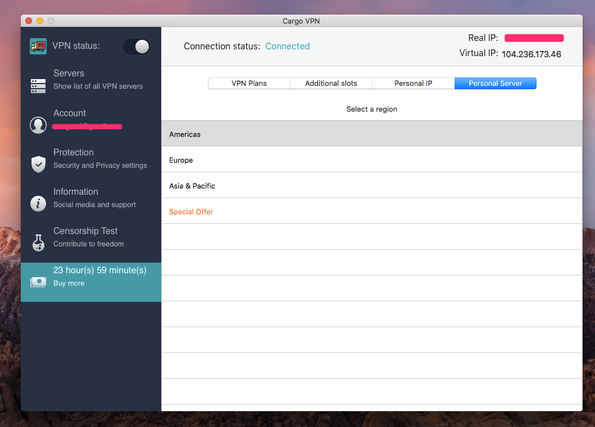Close the Cargo VPN window
Image resolution: width=595 pixels, height=427 pixels.
29,21
